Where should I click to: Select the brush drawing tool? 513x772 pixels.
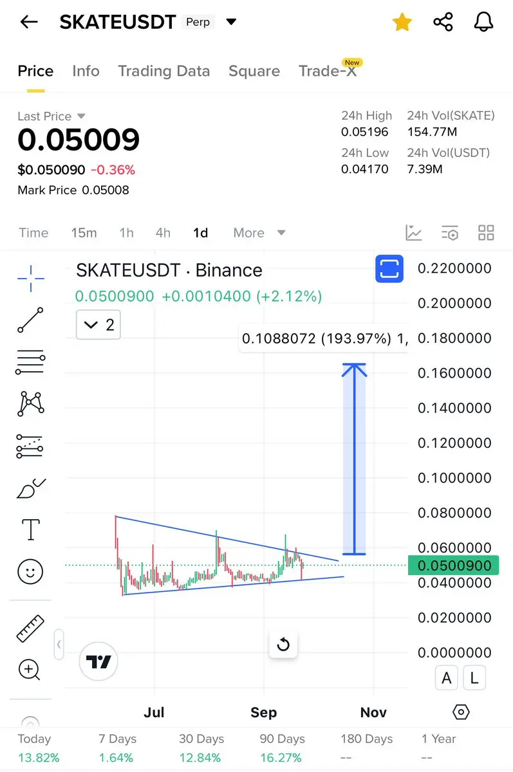click(x=30, y=488)
